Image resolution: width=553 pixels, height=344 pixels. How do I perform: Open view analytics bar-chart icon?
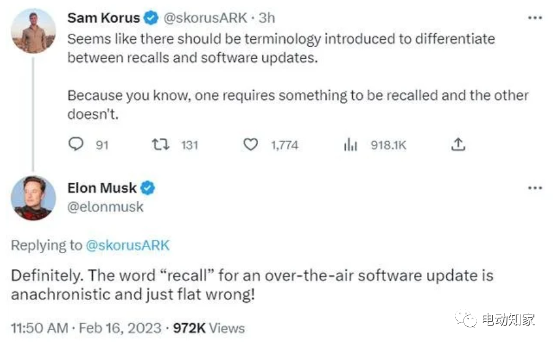tap(350, 145)
